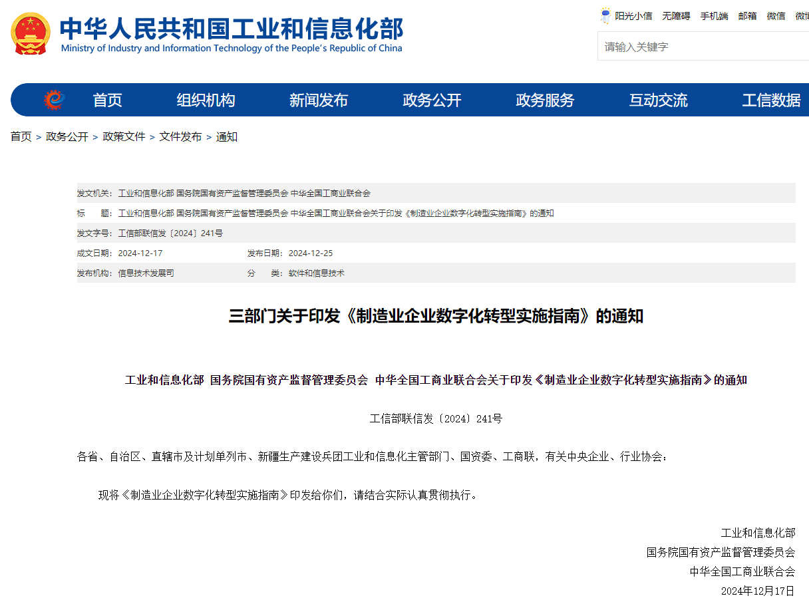Click 文件发布 in the breadcrumb
This screenshot has width=809, height=600.
(x=180, y=136)
